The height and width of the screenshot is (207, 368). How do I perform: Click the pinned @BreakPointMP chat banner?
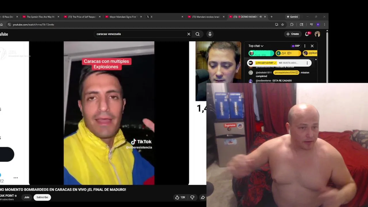coord(279,63)
